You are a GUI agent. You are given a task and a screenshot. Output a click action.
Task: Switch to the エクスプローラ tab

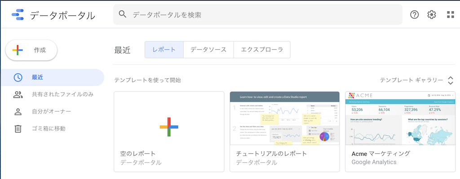pyautogui.click(x=262, y=49)
